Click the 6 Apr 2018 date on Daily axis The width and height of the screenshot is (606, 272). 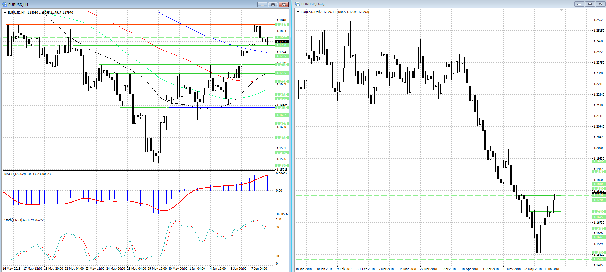point(448,269)
